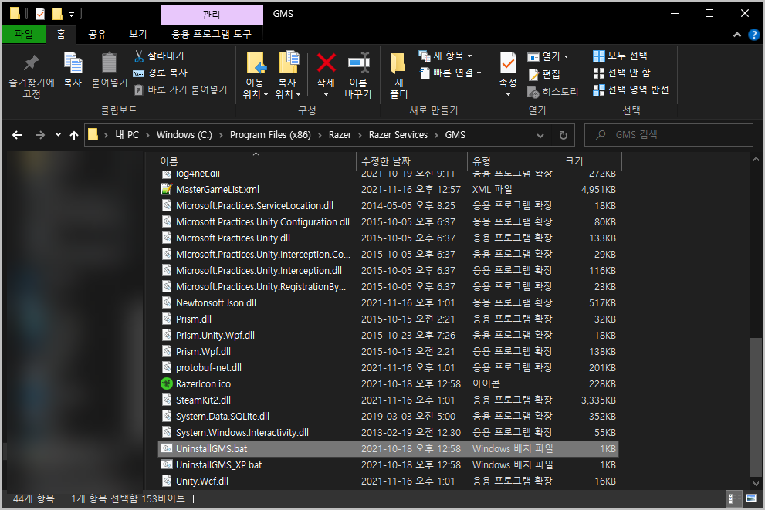Click the Manage (관리) contextual tab

[212, 15]
